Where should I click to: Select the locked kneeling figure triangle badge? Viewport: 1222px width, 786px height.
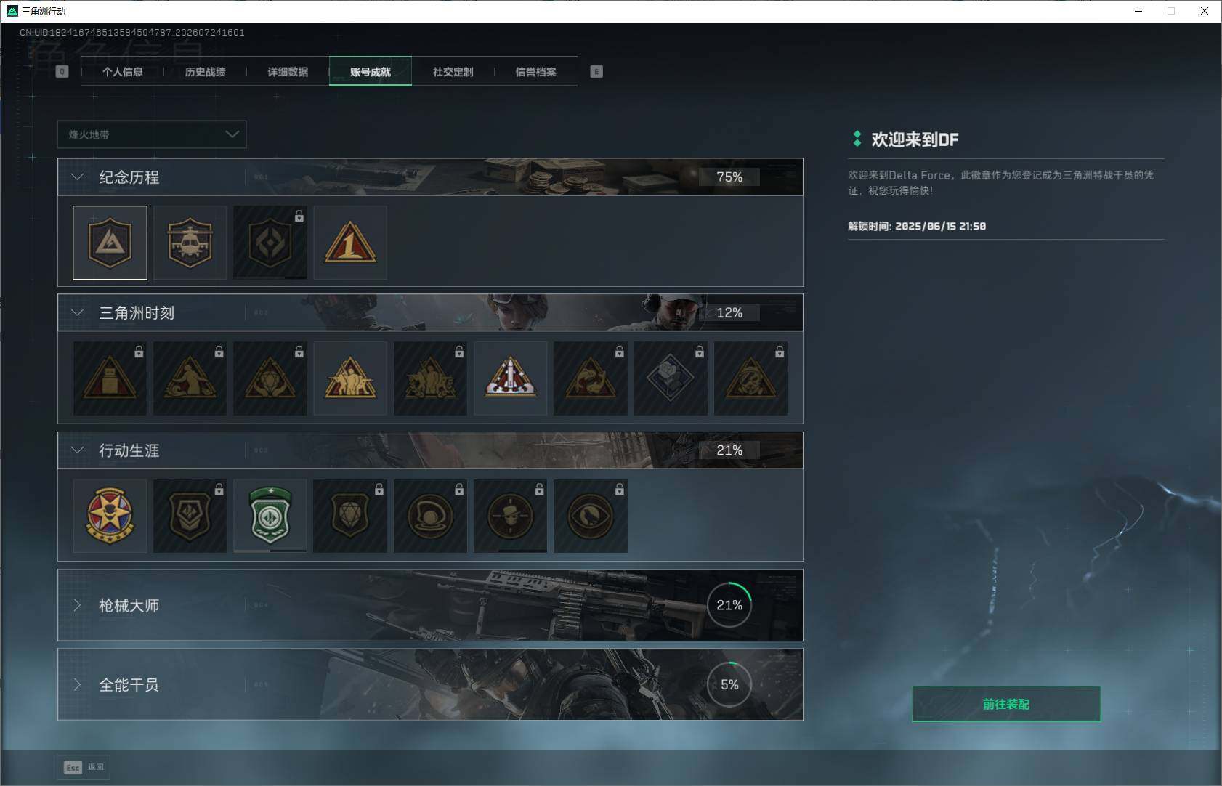pyautogui.click(x=190, y=378)
